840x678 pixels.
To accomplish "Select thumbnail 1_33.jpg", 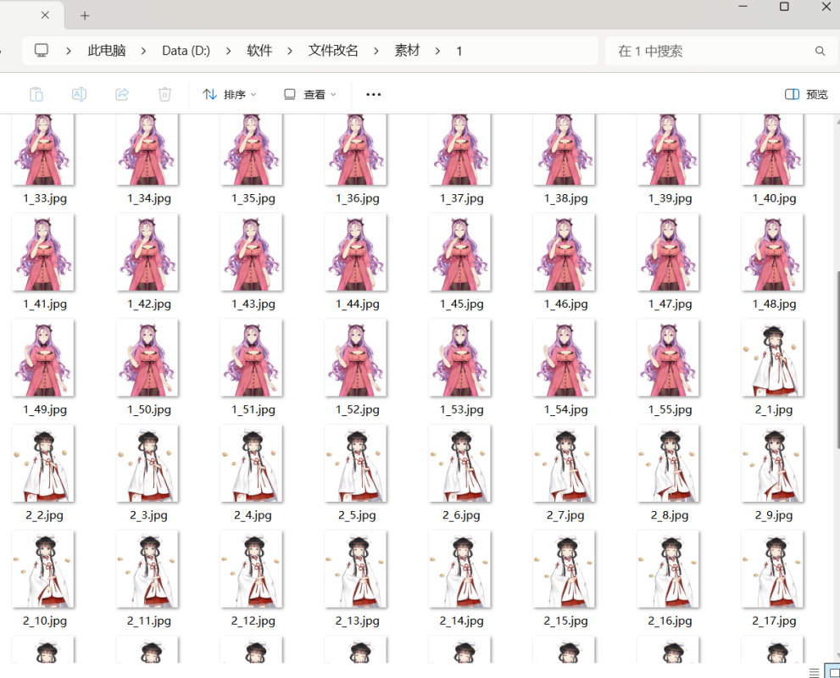I will 43,149.
